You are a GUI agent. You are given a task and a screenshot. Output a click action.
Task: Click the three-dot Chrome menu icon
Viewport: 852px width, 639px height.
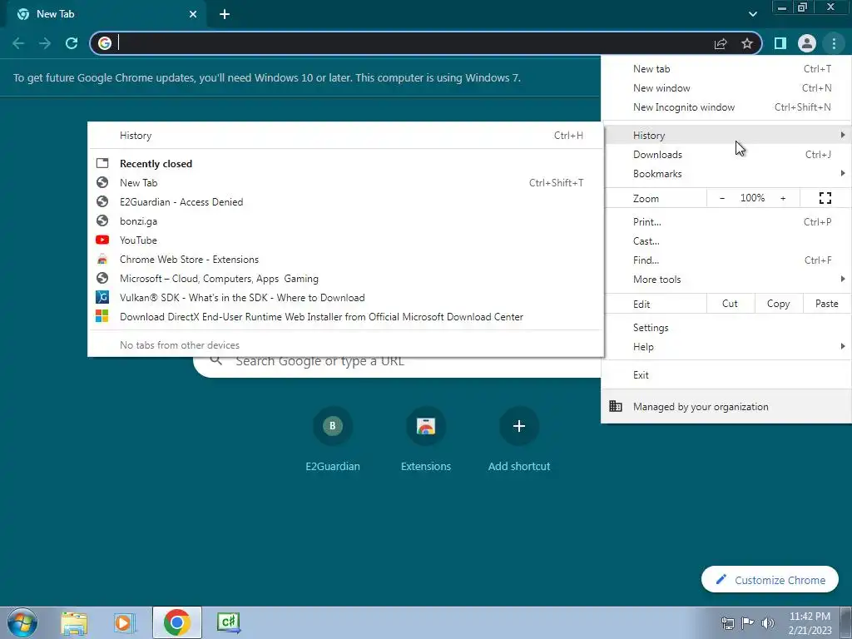click(x=834, y=43)
